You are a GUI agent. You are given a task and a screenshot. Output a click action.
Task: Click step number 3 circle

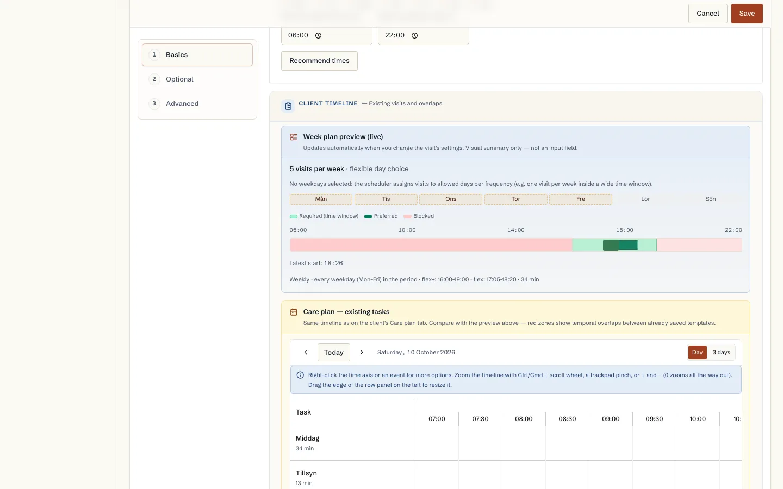tap(154, 104)
